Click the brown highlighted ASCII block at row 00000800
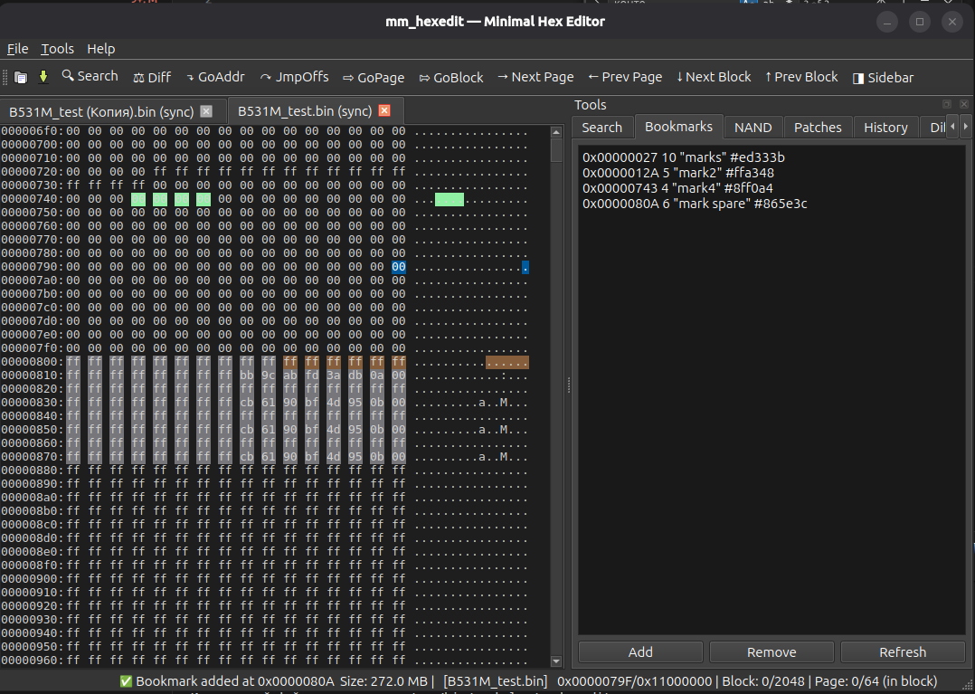 507,362
